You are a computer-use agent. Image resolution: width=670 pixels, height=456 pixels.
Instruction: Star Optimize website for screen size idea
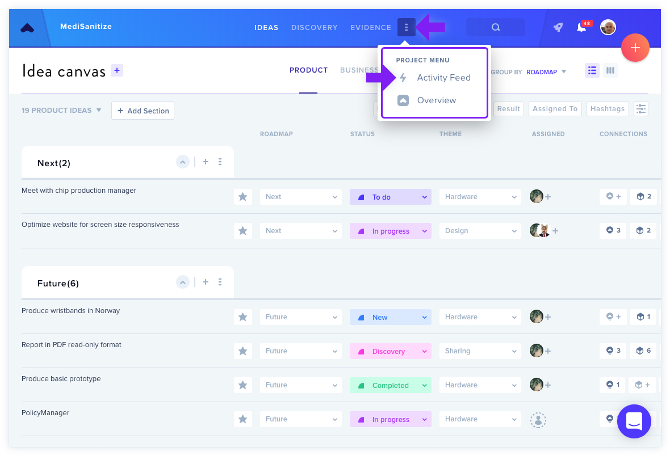[x=242, y=231]
